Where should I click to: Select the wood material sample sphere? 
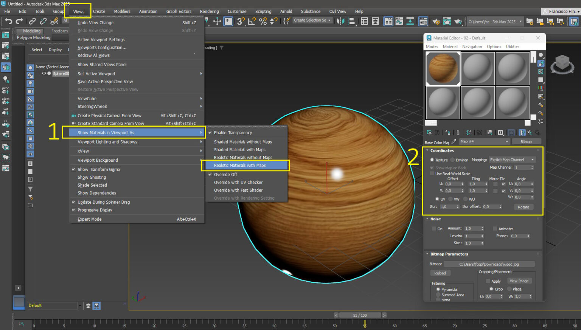pos(443,68)
